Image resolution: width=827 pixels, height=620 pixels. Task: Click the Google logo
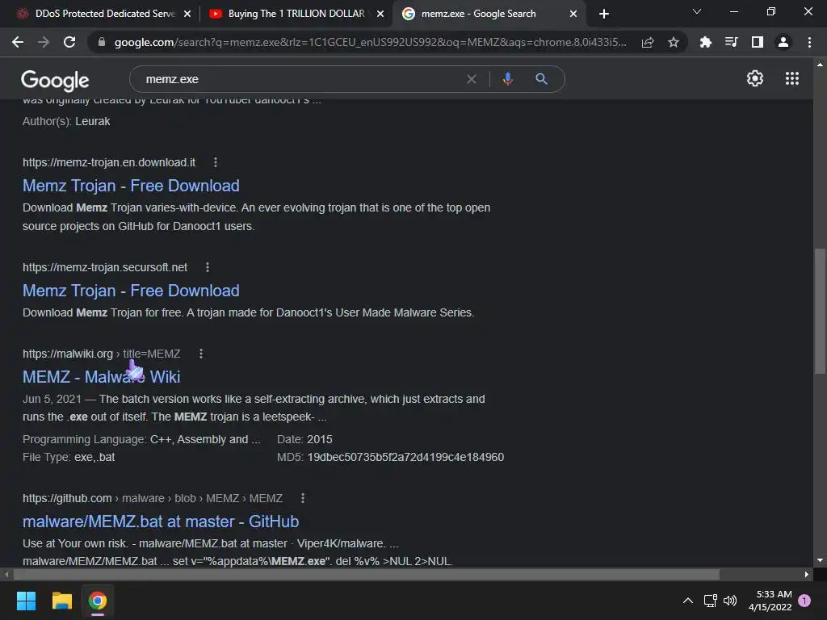tap(55, 80)
